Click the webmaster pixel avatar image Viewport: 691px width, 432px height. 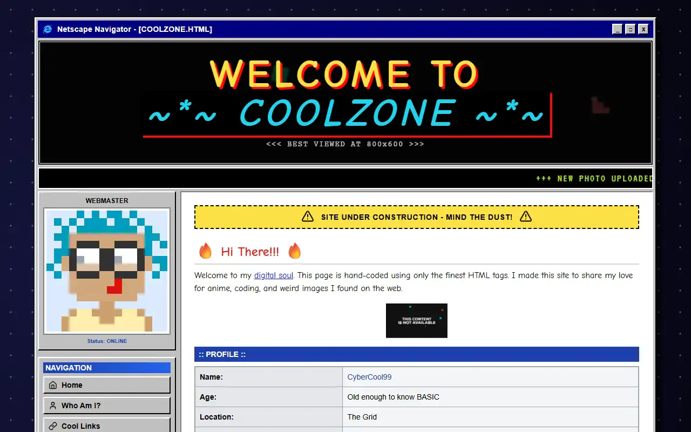click(x=107, y=271)
